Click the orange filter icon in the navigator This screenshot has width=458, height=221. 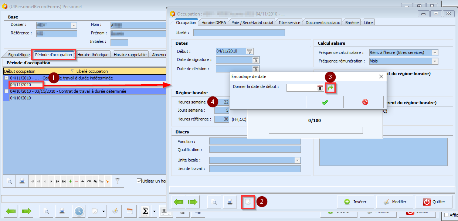tap(108, 181)
